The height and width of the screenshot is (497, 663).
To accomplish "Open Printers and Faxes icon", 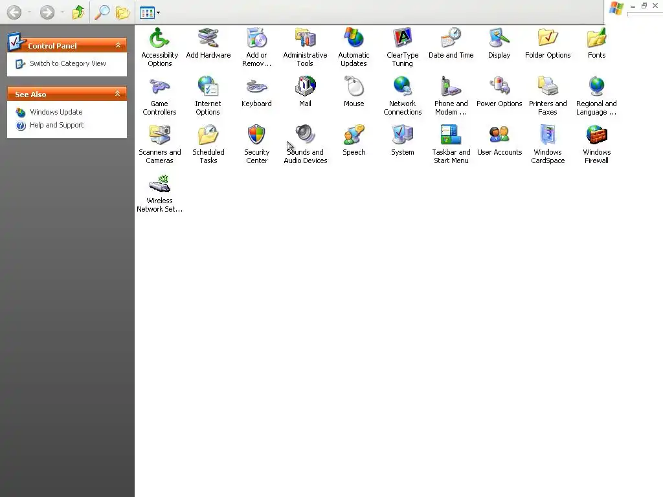I will coord(548,87).
